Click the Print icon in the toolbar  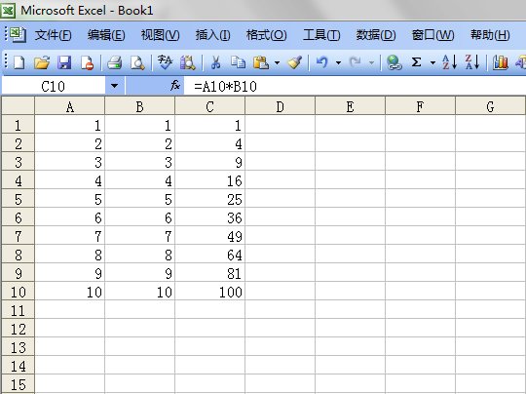114,62
